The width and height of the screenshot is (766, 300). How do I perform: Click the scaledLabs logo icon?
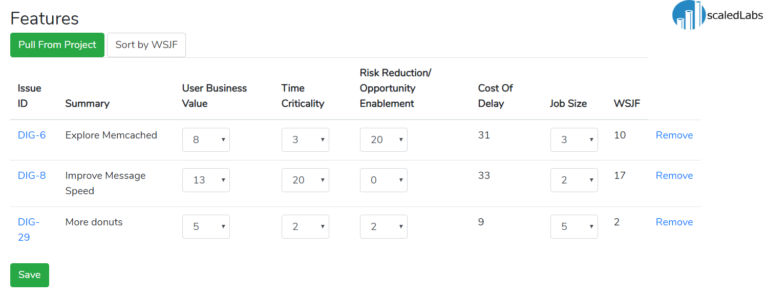coord(687,14)
